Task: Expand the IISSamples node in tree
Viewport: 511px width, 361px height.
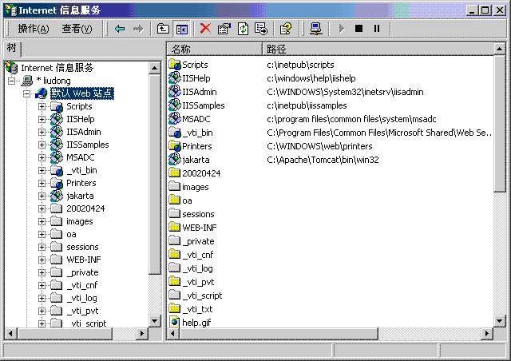Action: tap(42, 145)
